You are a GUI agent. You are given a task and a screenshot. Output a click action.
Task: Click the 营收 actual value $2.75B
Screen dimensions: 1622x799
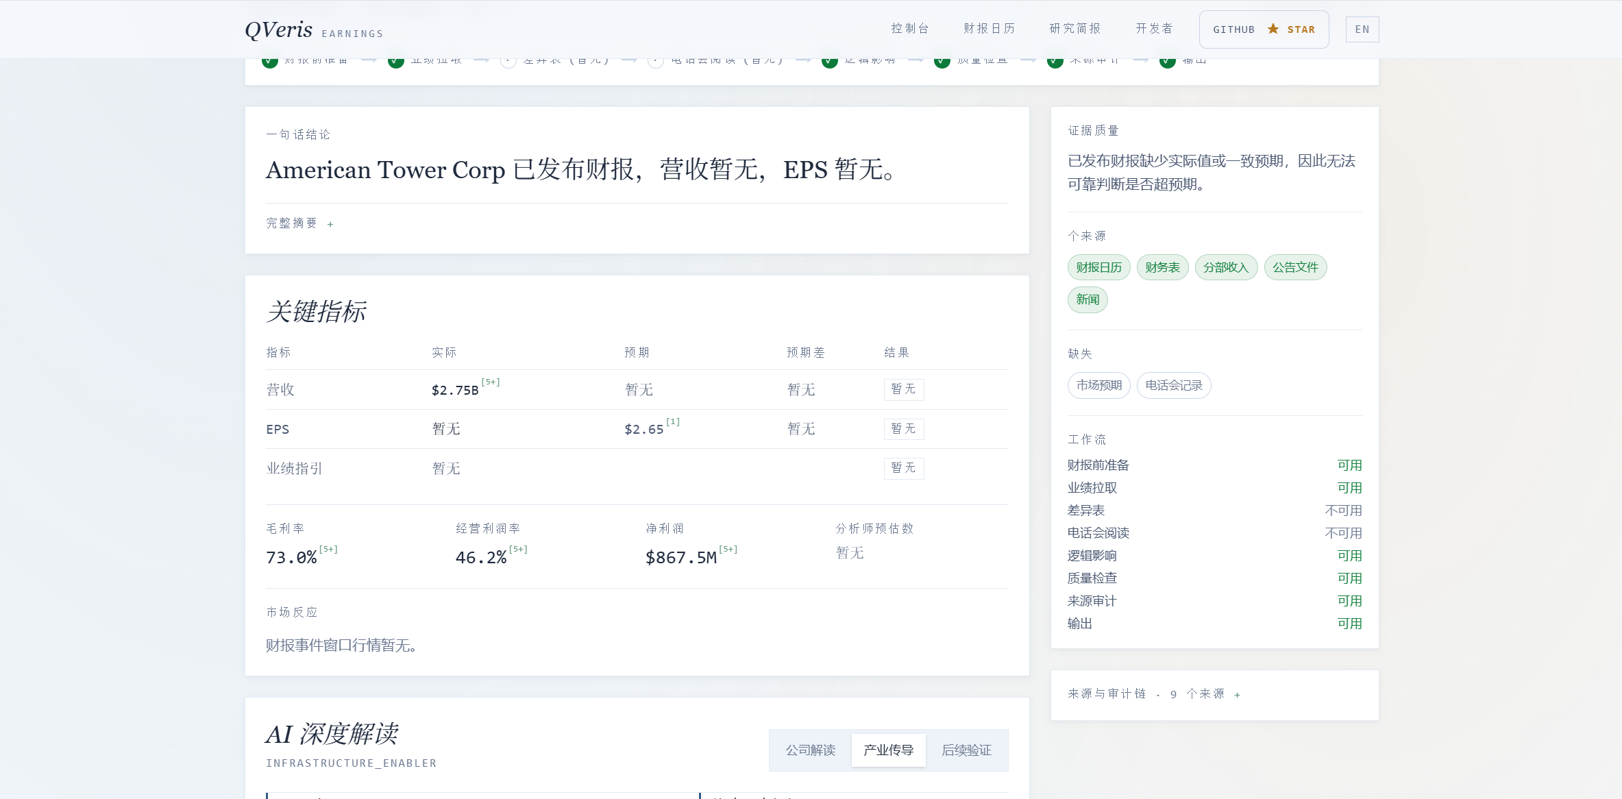pyautogui.click(x=455, y=391)
